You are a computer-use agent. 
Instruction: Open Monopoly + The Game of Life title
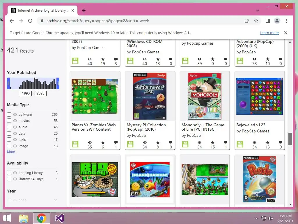tap(203, 127)
